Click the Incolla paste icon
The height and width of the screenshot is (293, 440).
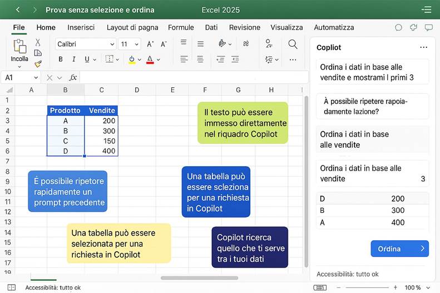(19, 46)
